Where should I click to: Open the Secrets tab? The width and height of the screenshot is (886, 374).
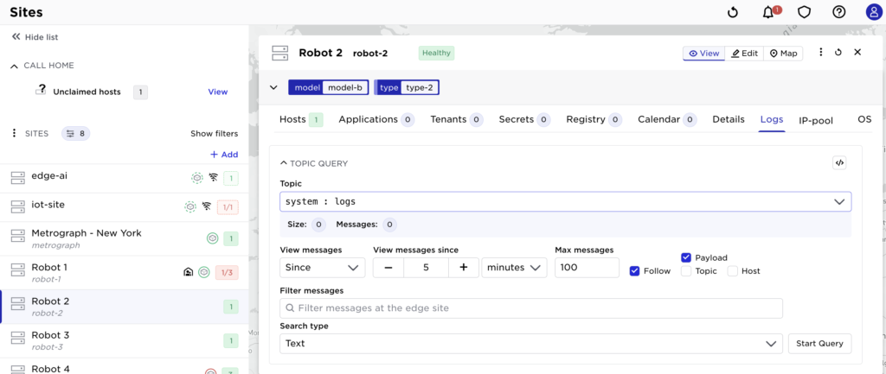click(x=524, y=119)
